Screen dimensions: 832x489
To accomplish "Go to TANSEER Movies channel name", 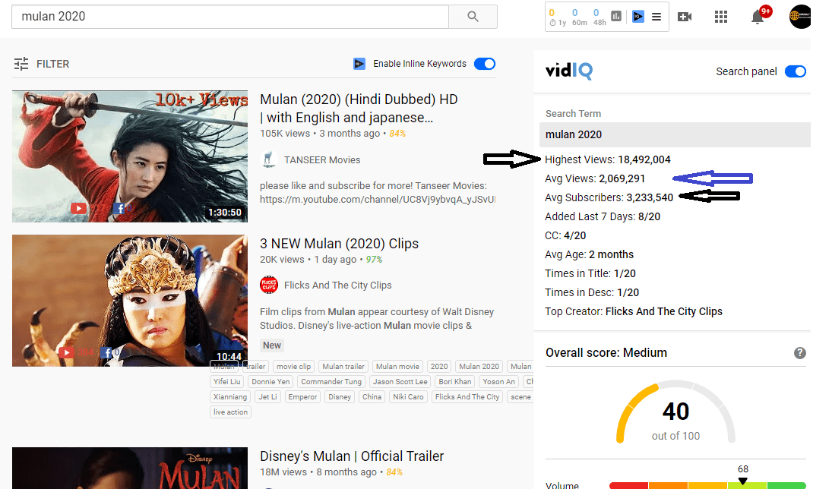I will (x=322, y=160).
